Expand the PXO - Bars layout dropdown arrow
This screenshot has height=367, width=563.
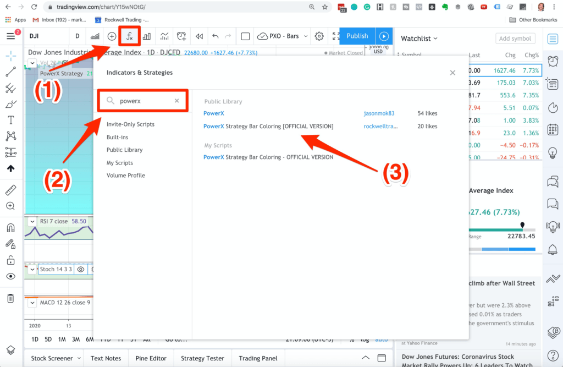(306, 36)
